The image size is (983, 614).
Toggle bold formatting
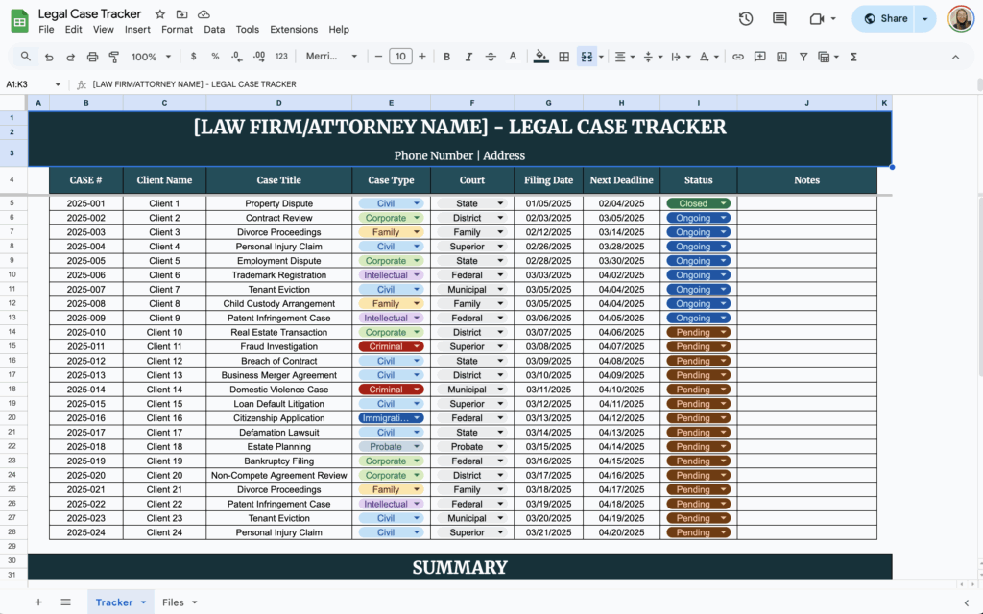tap(446, 57)
